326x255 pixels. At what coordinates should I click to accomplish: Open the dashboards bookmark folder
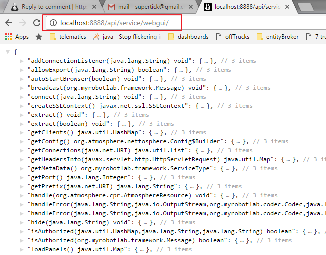click(x=188, y=37)
